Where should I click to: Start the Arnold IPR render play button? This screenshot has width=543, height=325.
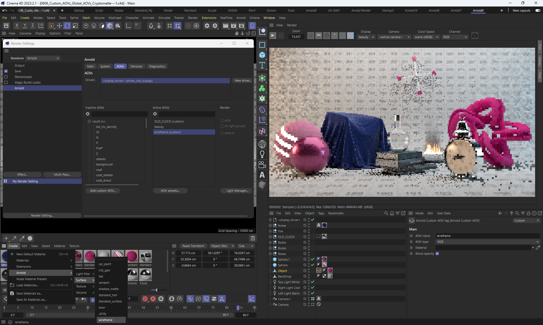(273, 36)
